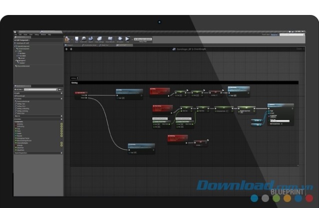Screen dimensions: 319x208
Task: Click the forward navigation arrow above the graph
Action: [x=70, y=49]
